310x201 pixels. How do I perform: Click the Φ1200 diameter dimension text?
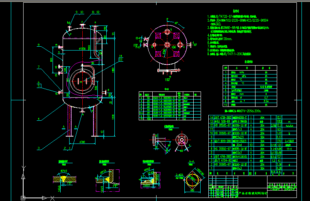82,49
